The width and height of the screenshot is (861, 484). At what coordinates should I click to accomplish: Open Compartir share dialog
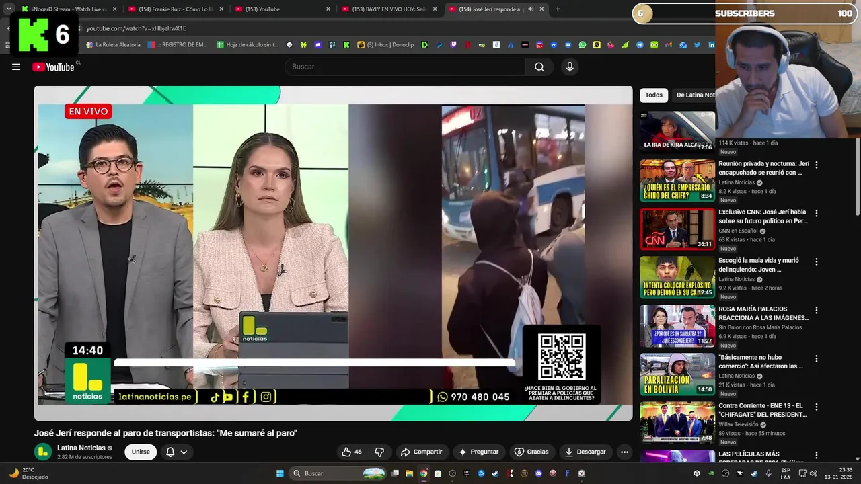[422, 452]
